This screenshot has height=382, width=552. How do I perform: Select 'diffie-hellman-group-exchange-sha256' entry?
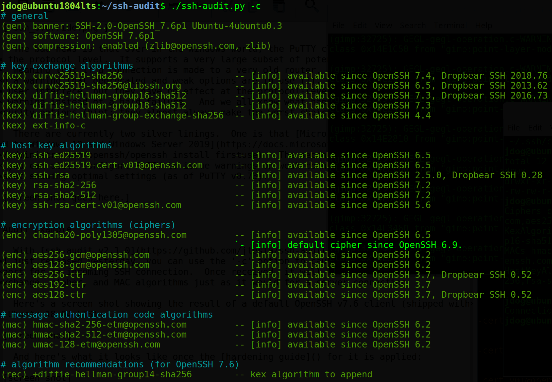tap(128, 115)
